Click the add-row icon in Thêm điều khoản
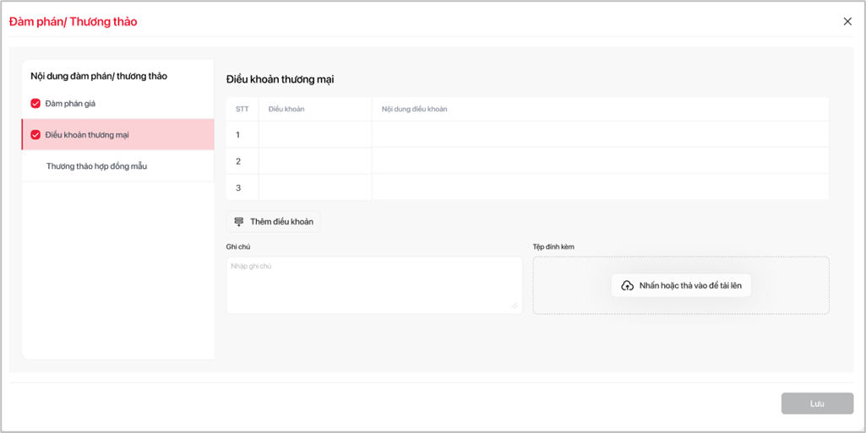 point(239,222)
